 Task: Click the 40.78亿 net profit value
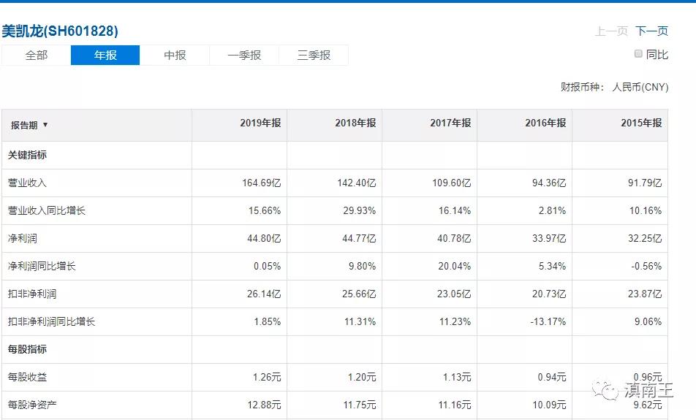[x=454, y=238]
